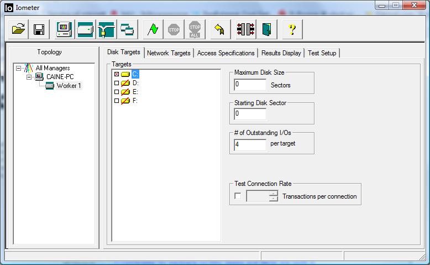Reset workers with the yellow arrow icon
The image size is (430, 265).
pos(220,29)
